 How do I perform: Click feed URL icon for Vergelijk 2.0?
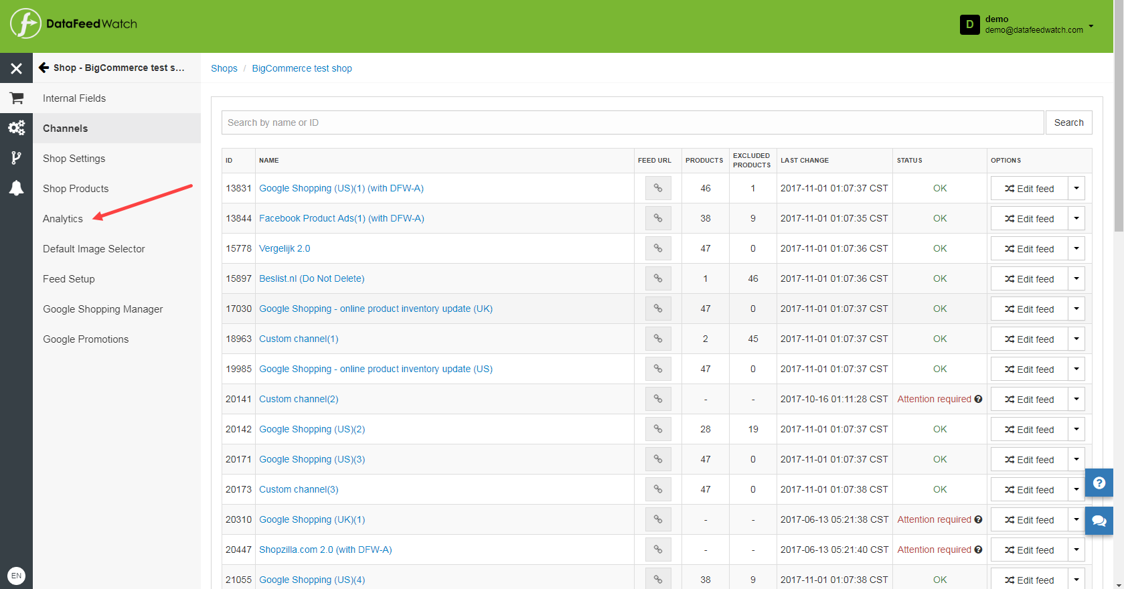[658, 248]
